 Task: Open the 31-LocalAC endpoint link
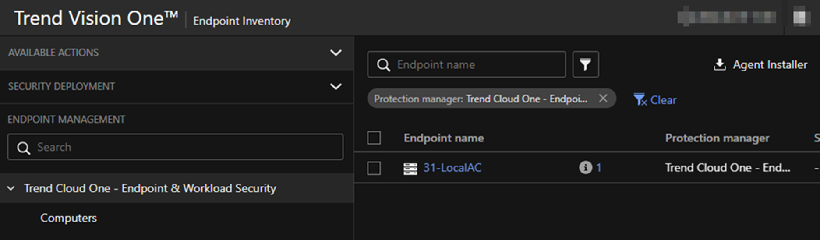click(x=452, y=168)
